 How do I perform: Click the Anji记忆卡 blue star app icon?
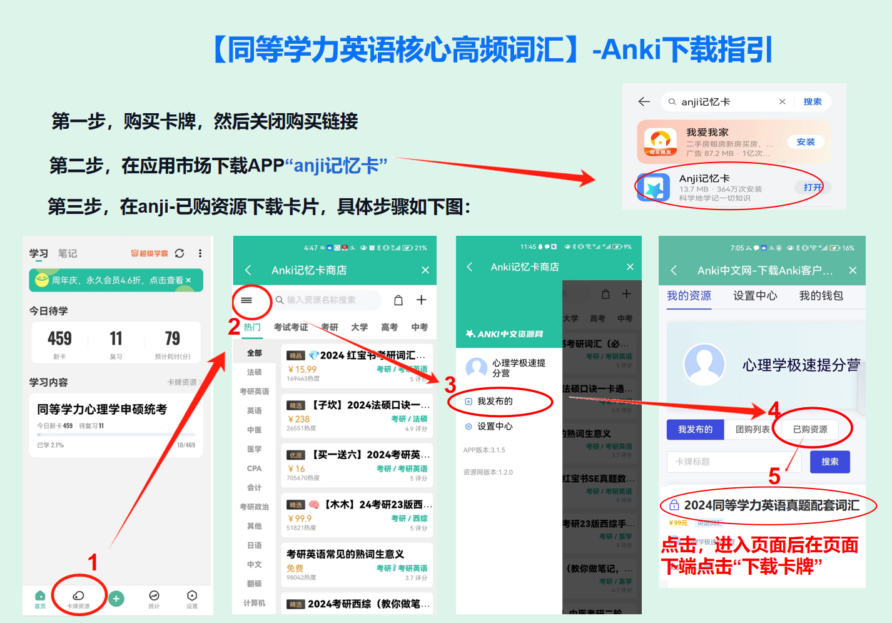654,187
